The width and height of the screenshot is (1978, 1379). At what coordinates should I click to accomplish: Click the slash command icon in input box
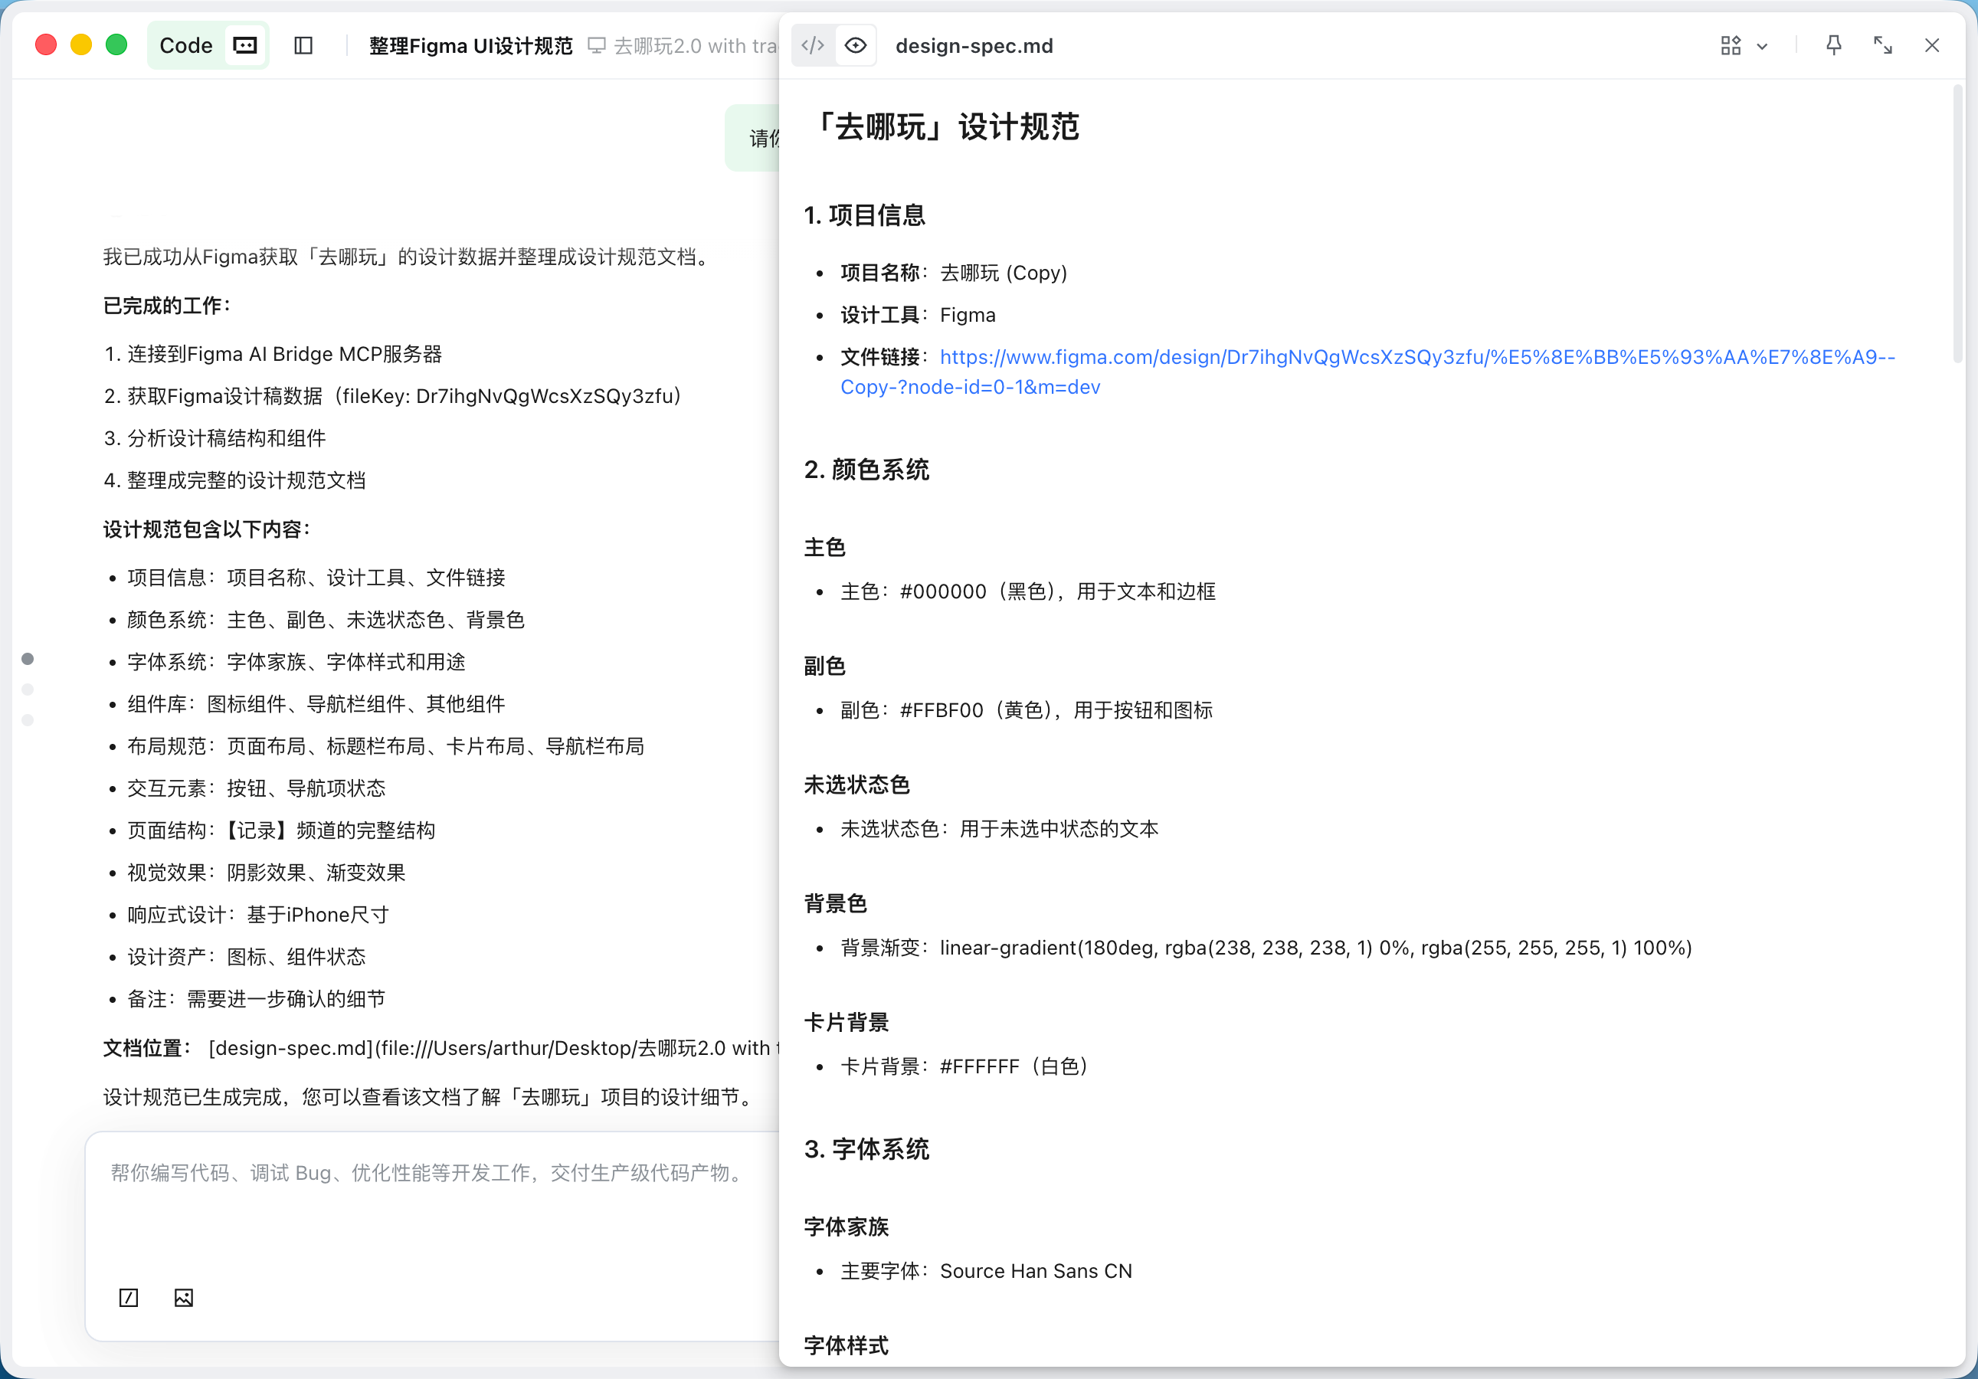click(x=129, y=1297)
